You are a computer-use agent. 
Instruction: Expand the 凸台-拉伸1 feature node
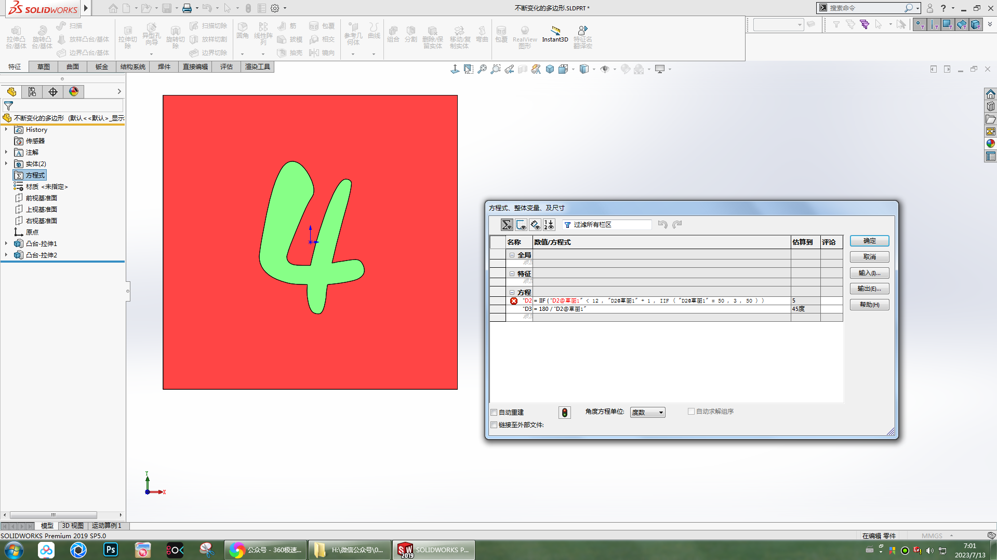6,244
